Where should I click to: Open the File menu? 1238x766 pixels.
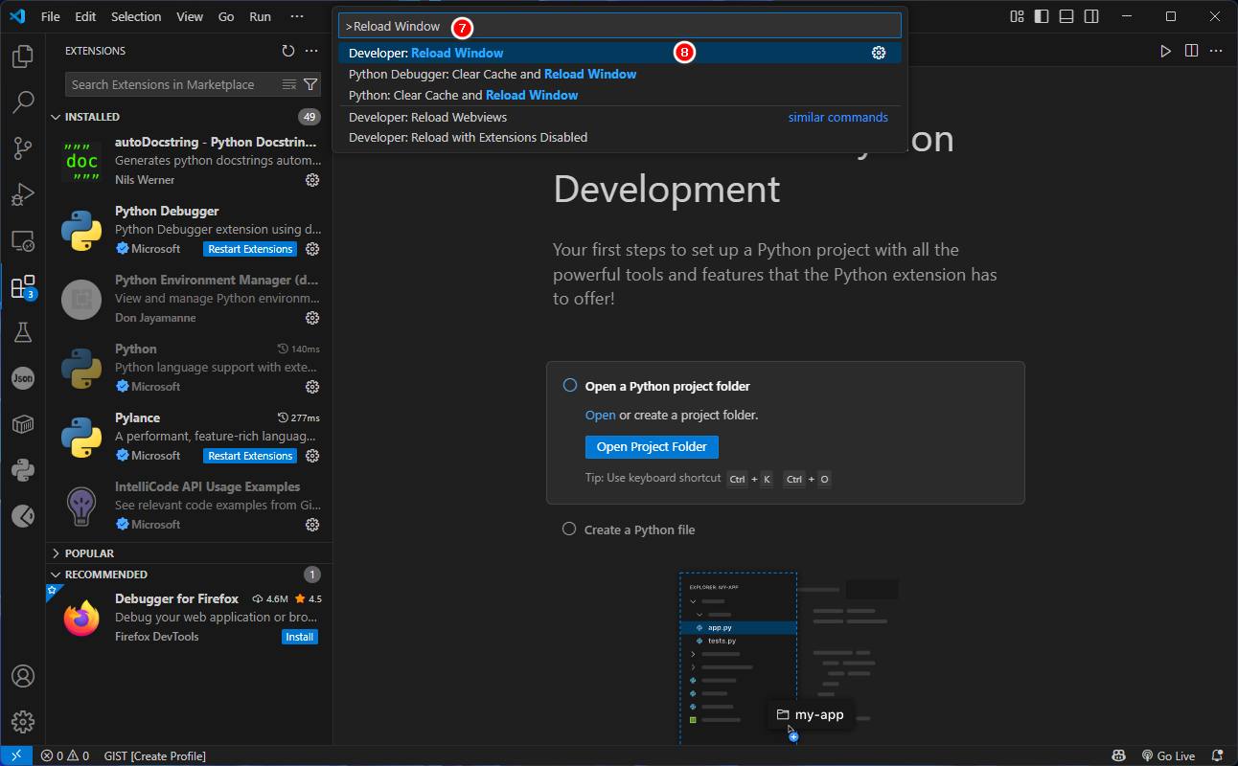[51, 16]
